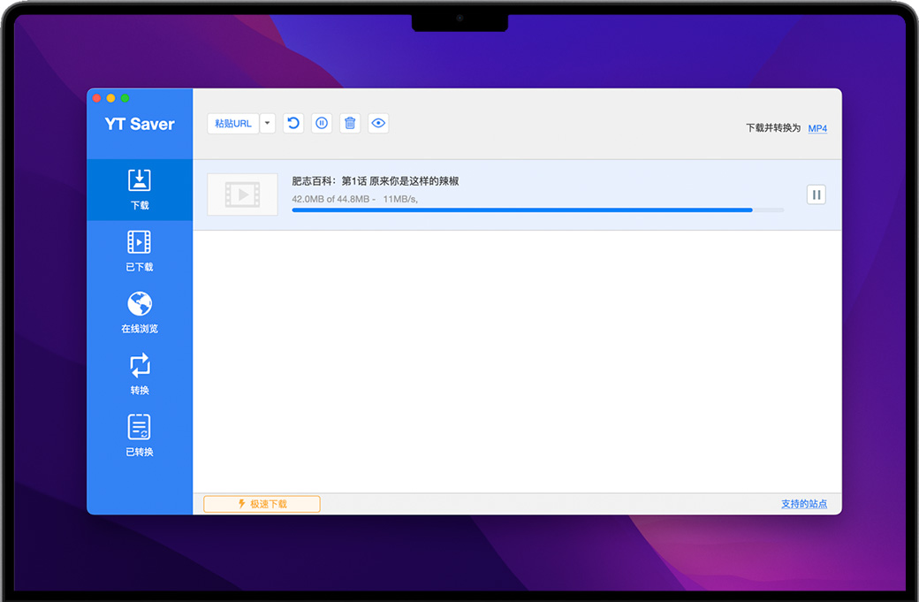The height and width of the screenshot is (602, 919).
Task: Open the 已转换 converted list
Action: click(140, 436)
